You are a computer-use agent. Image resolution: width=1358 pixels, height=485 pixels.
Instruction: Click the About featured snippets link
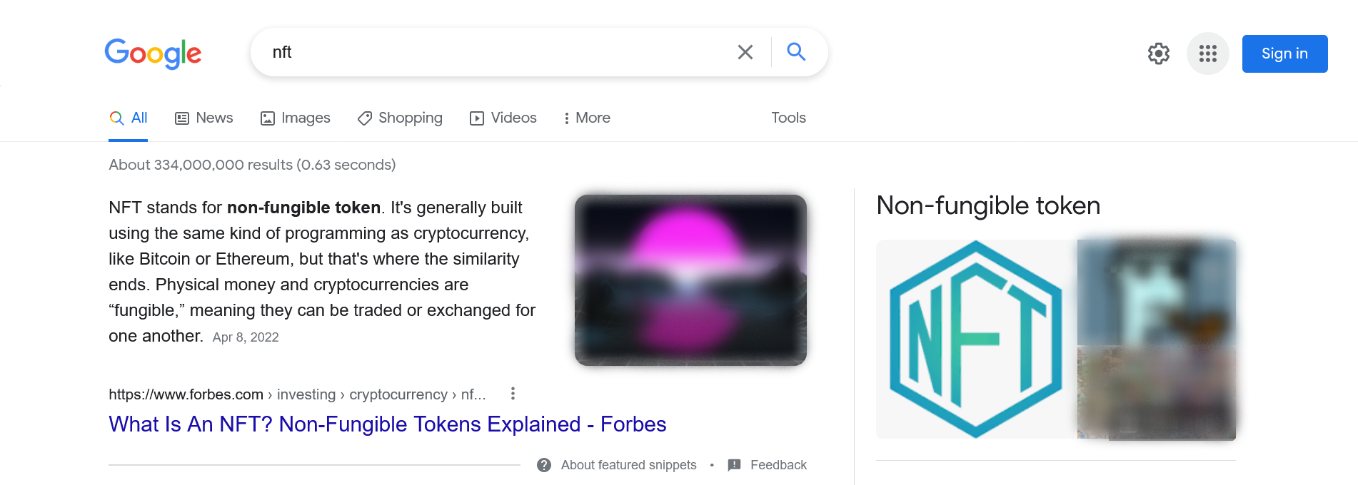tap(628, 464)
